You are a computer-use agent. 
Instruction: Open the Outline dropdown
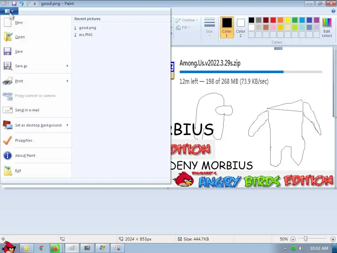click(x=187, y=20)
